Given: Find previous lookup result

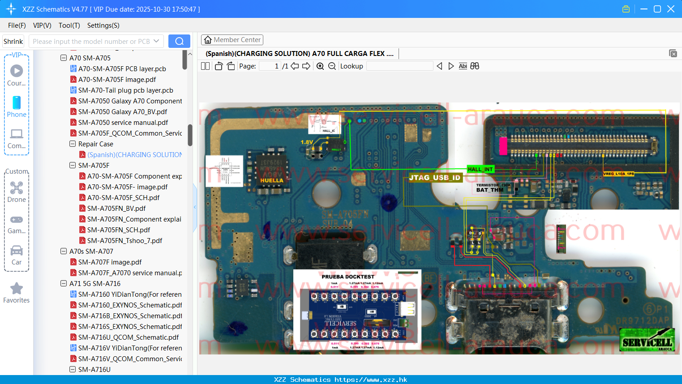Looking at the screenshot, I should point(439,66).
